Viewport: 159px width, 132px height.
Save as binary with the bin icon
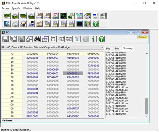[21, 39]
